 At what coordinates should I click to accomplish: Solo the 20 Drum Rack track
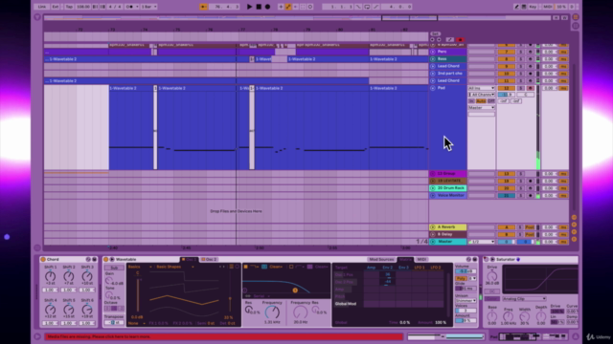click(521, 188)
